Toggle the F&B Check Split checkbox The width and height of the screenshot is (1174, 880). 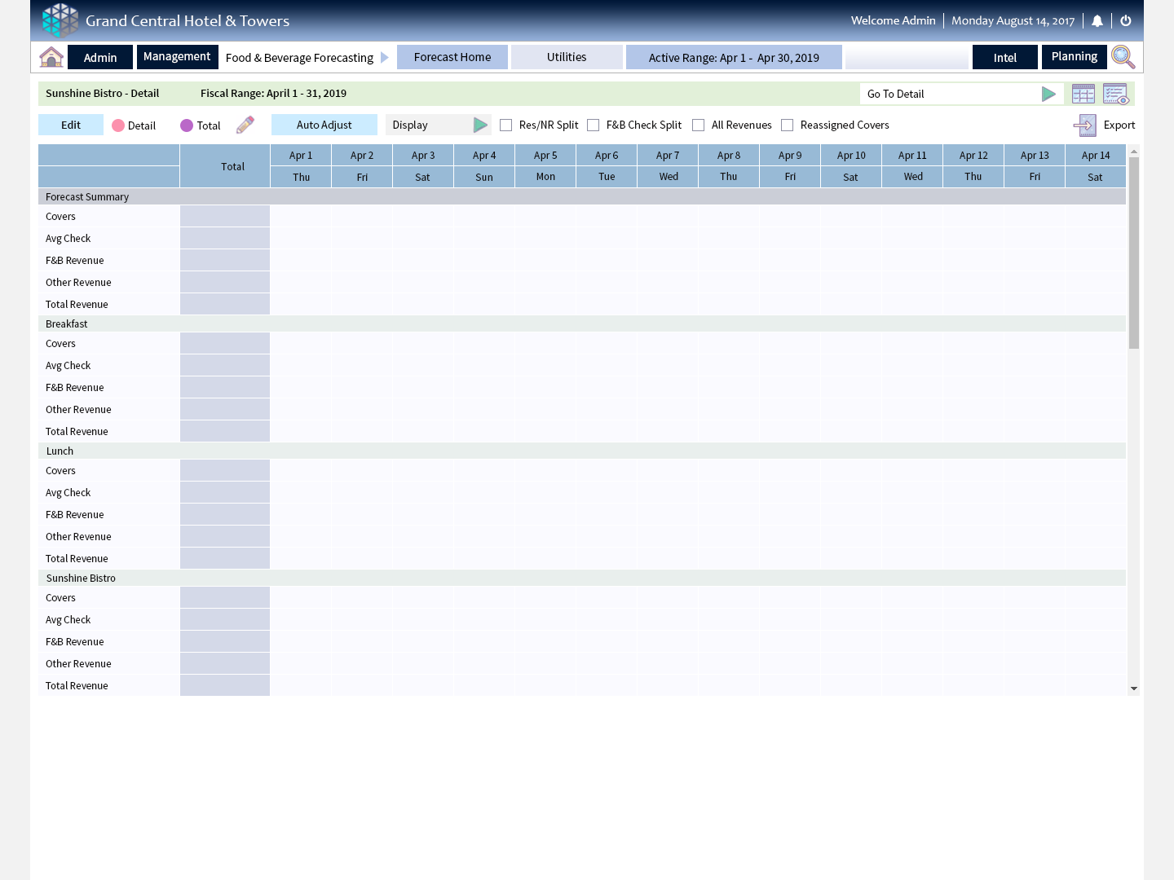tap(594, 125)
